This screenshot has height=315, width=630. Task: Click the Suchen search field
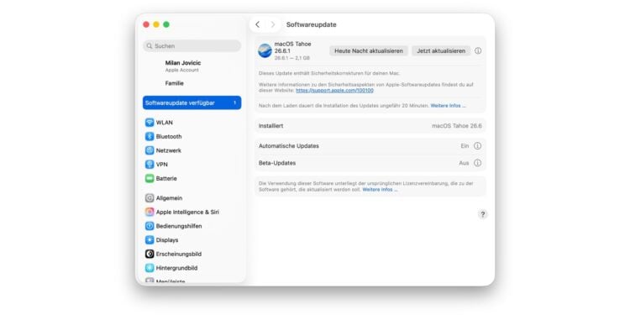tap(192, 46)
